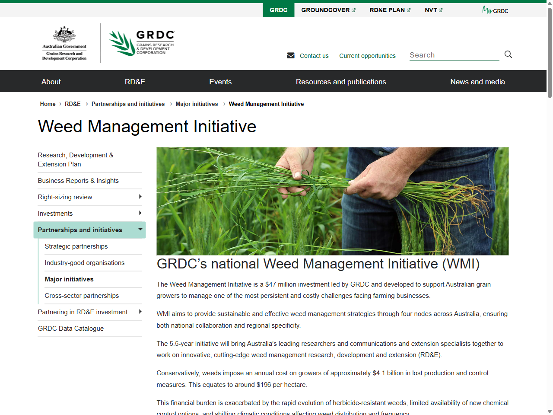Click the envelope icon next to Contact us

tap(291, 55)
